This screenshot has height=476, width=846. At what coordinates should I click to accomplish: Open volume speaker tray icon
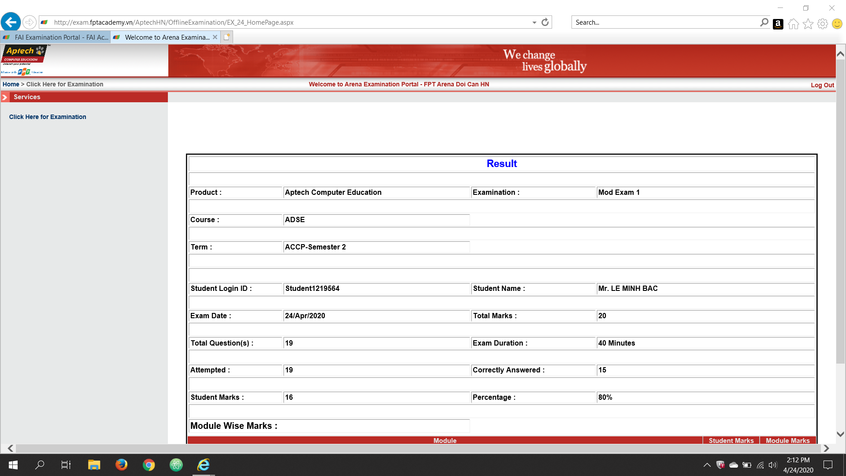click(x=772, y=465)
